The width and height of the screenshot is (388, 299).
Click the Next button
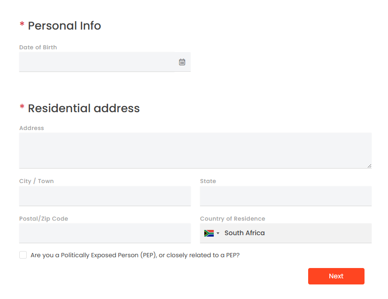click(336, 276)
